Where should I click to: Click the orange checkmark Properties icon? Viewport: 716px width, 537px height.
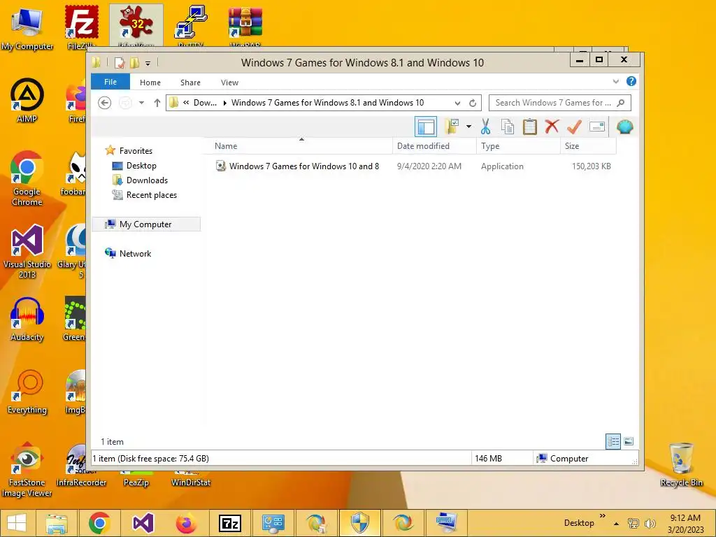point(574,127)
